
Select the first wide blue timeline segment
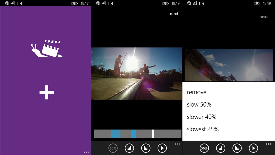(x=116, y=134)
